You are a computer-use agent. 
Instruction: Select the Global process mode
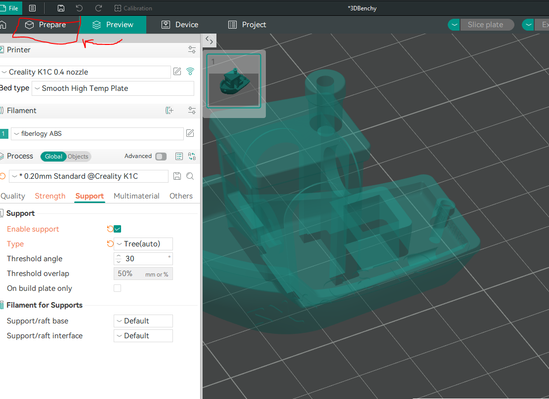[53, 157]
